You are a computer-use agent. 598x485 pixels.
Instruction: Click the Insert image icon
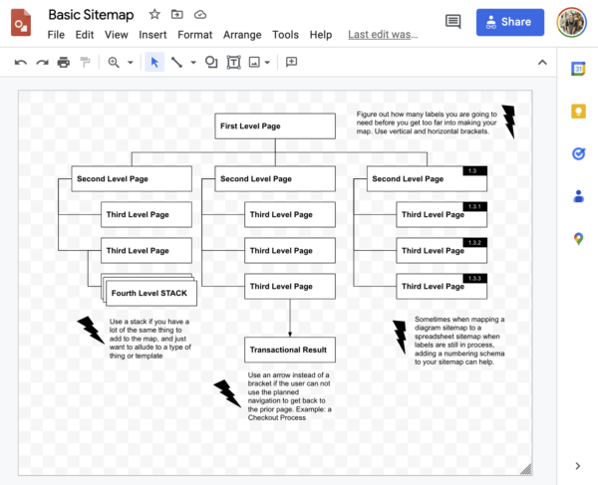254,62
